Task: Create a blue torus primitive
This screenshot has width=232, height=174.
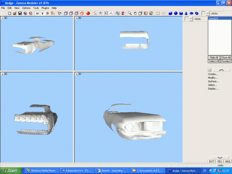Action: pyautogui.click(x=191, y=14)
